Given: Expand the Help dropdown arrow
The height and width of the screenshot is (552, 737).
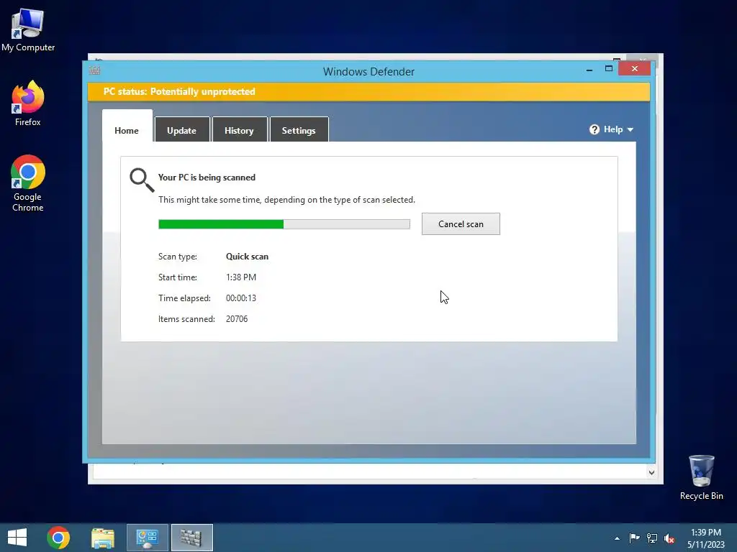Looking at the screenshot, I should [x=630, y=129].
